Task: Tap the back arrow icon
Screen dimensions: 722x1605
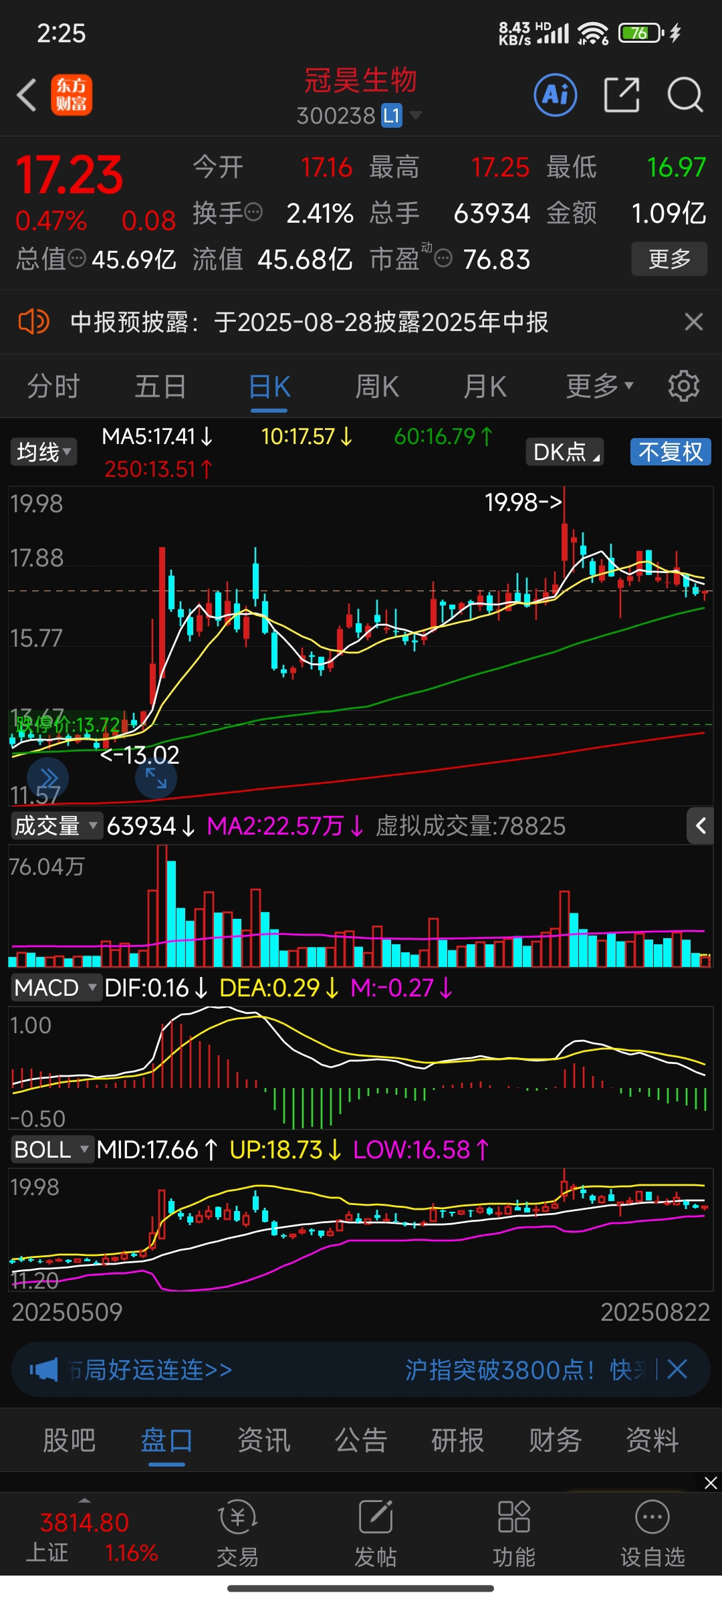Action: pos(27,95)
